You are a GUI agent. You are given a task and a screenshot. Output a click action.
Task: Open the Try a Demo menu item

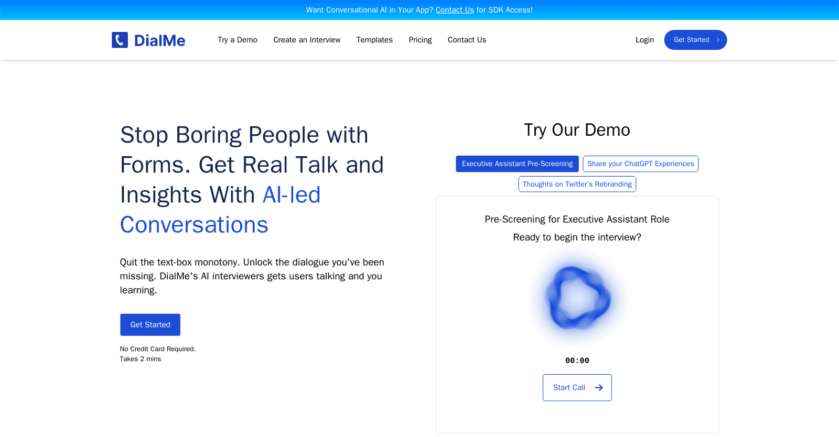pos(238,40)
